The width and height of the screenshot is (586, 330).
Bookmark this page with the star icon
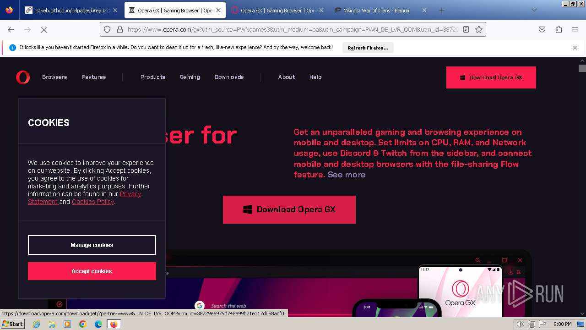479,29
